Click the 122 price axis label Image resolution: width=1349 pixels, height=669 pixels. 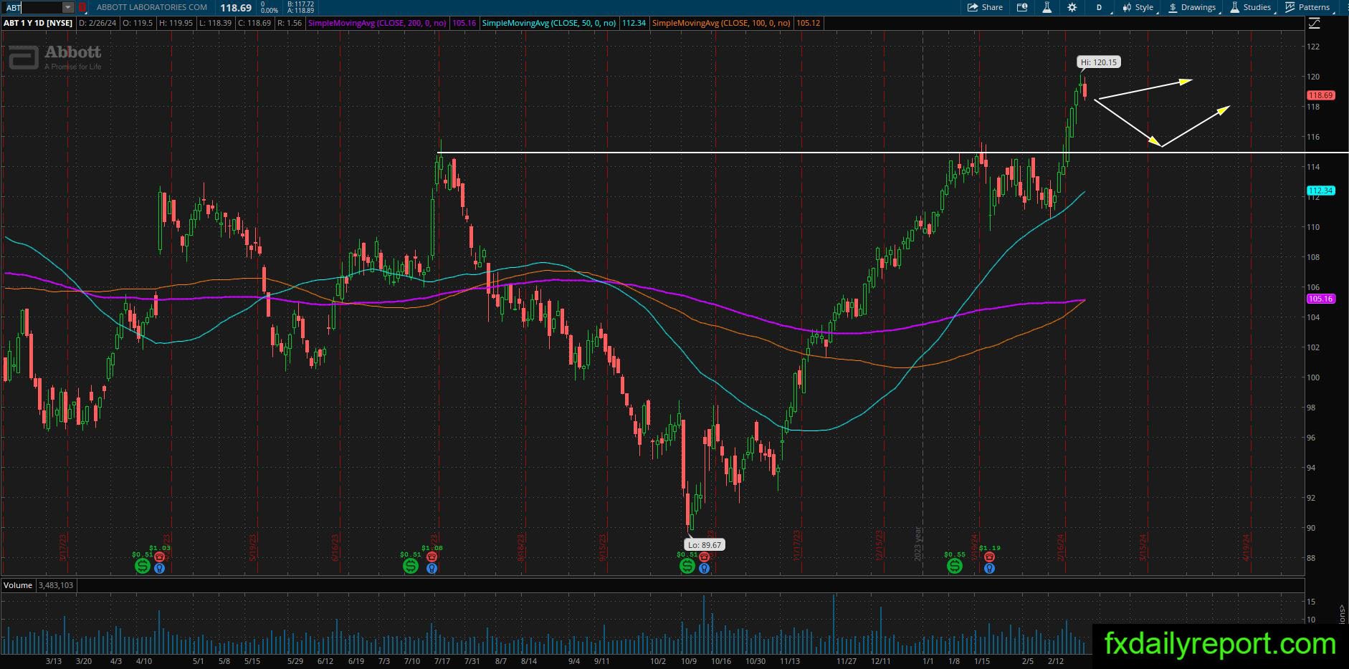(x=1313, y=47)
